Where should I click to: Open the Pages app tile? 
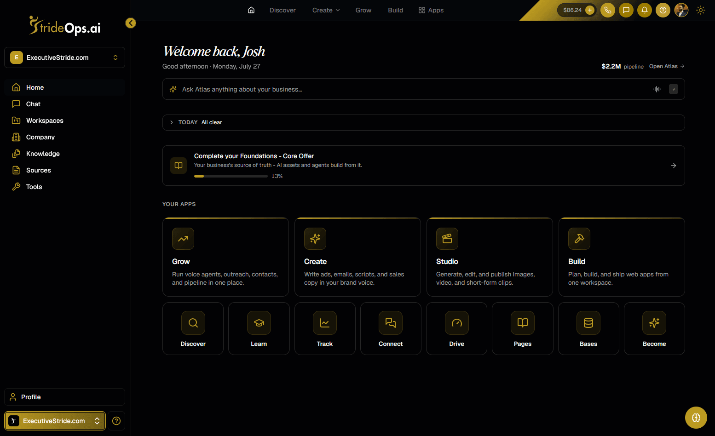point(523,328)
